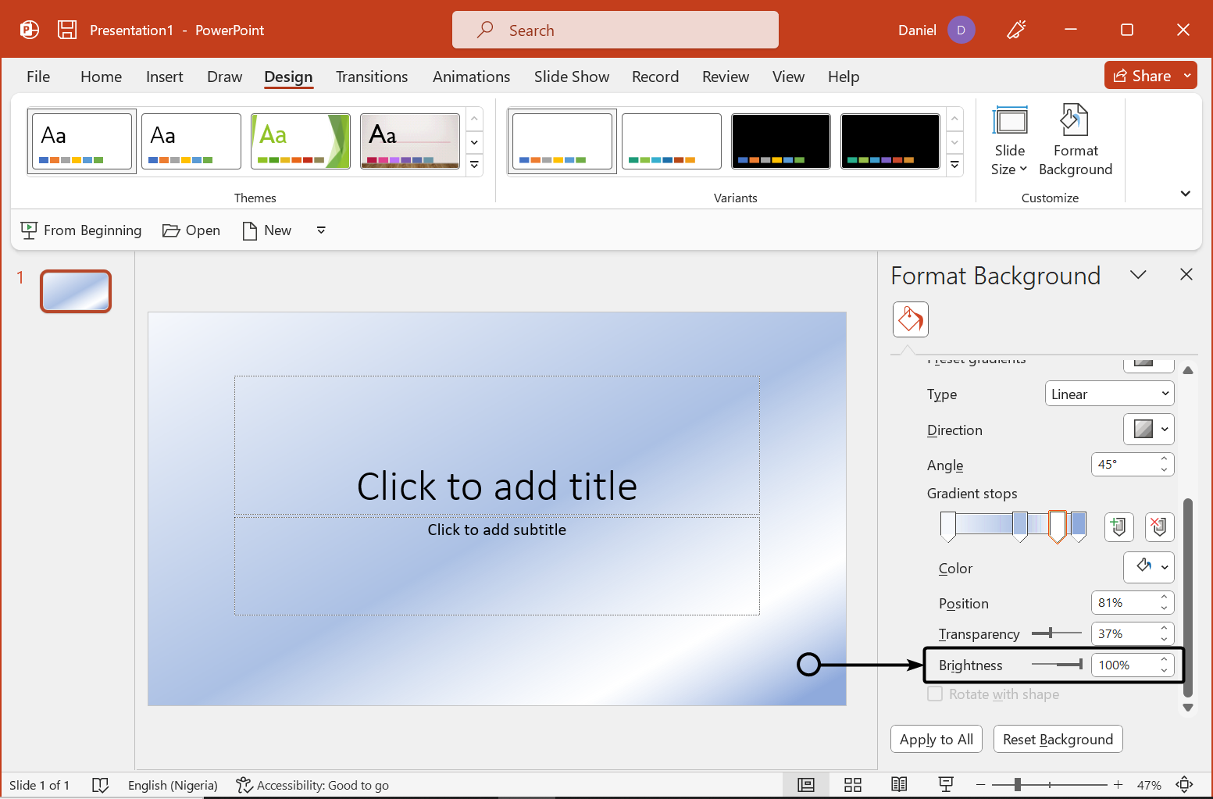Image resolution: width=1213 pixels, height=799 pixels.
Task: Click the Remove gradient stop icon
Action: 1159,526
